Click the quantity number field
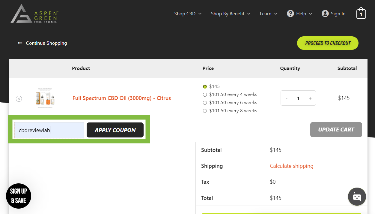375x214 pixels. click(298, 98)
